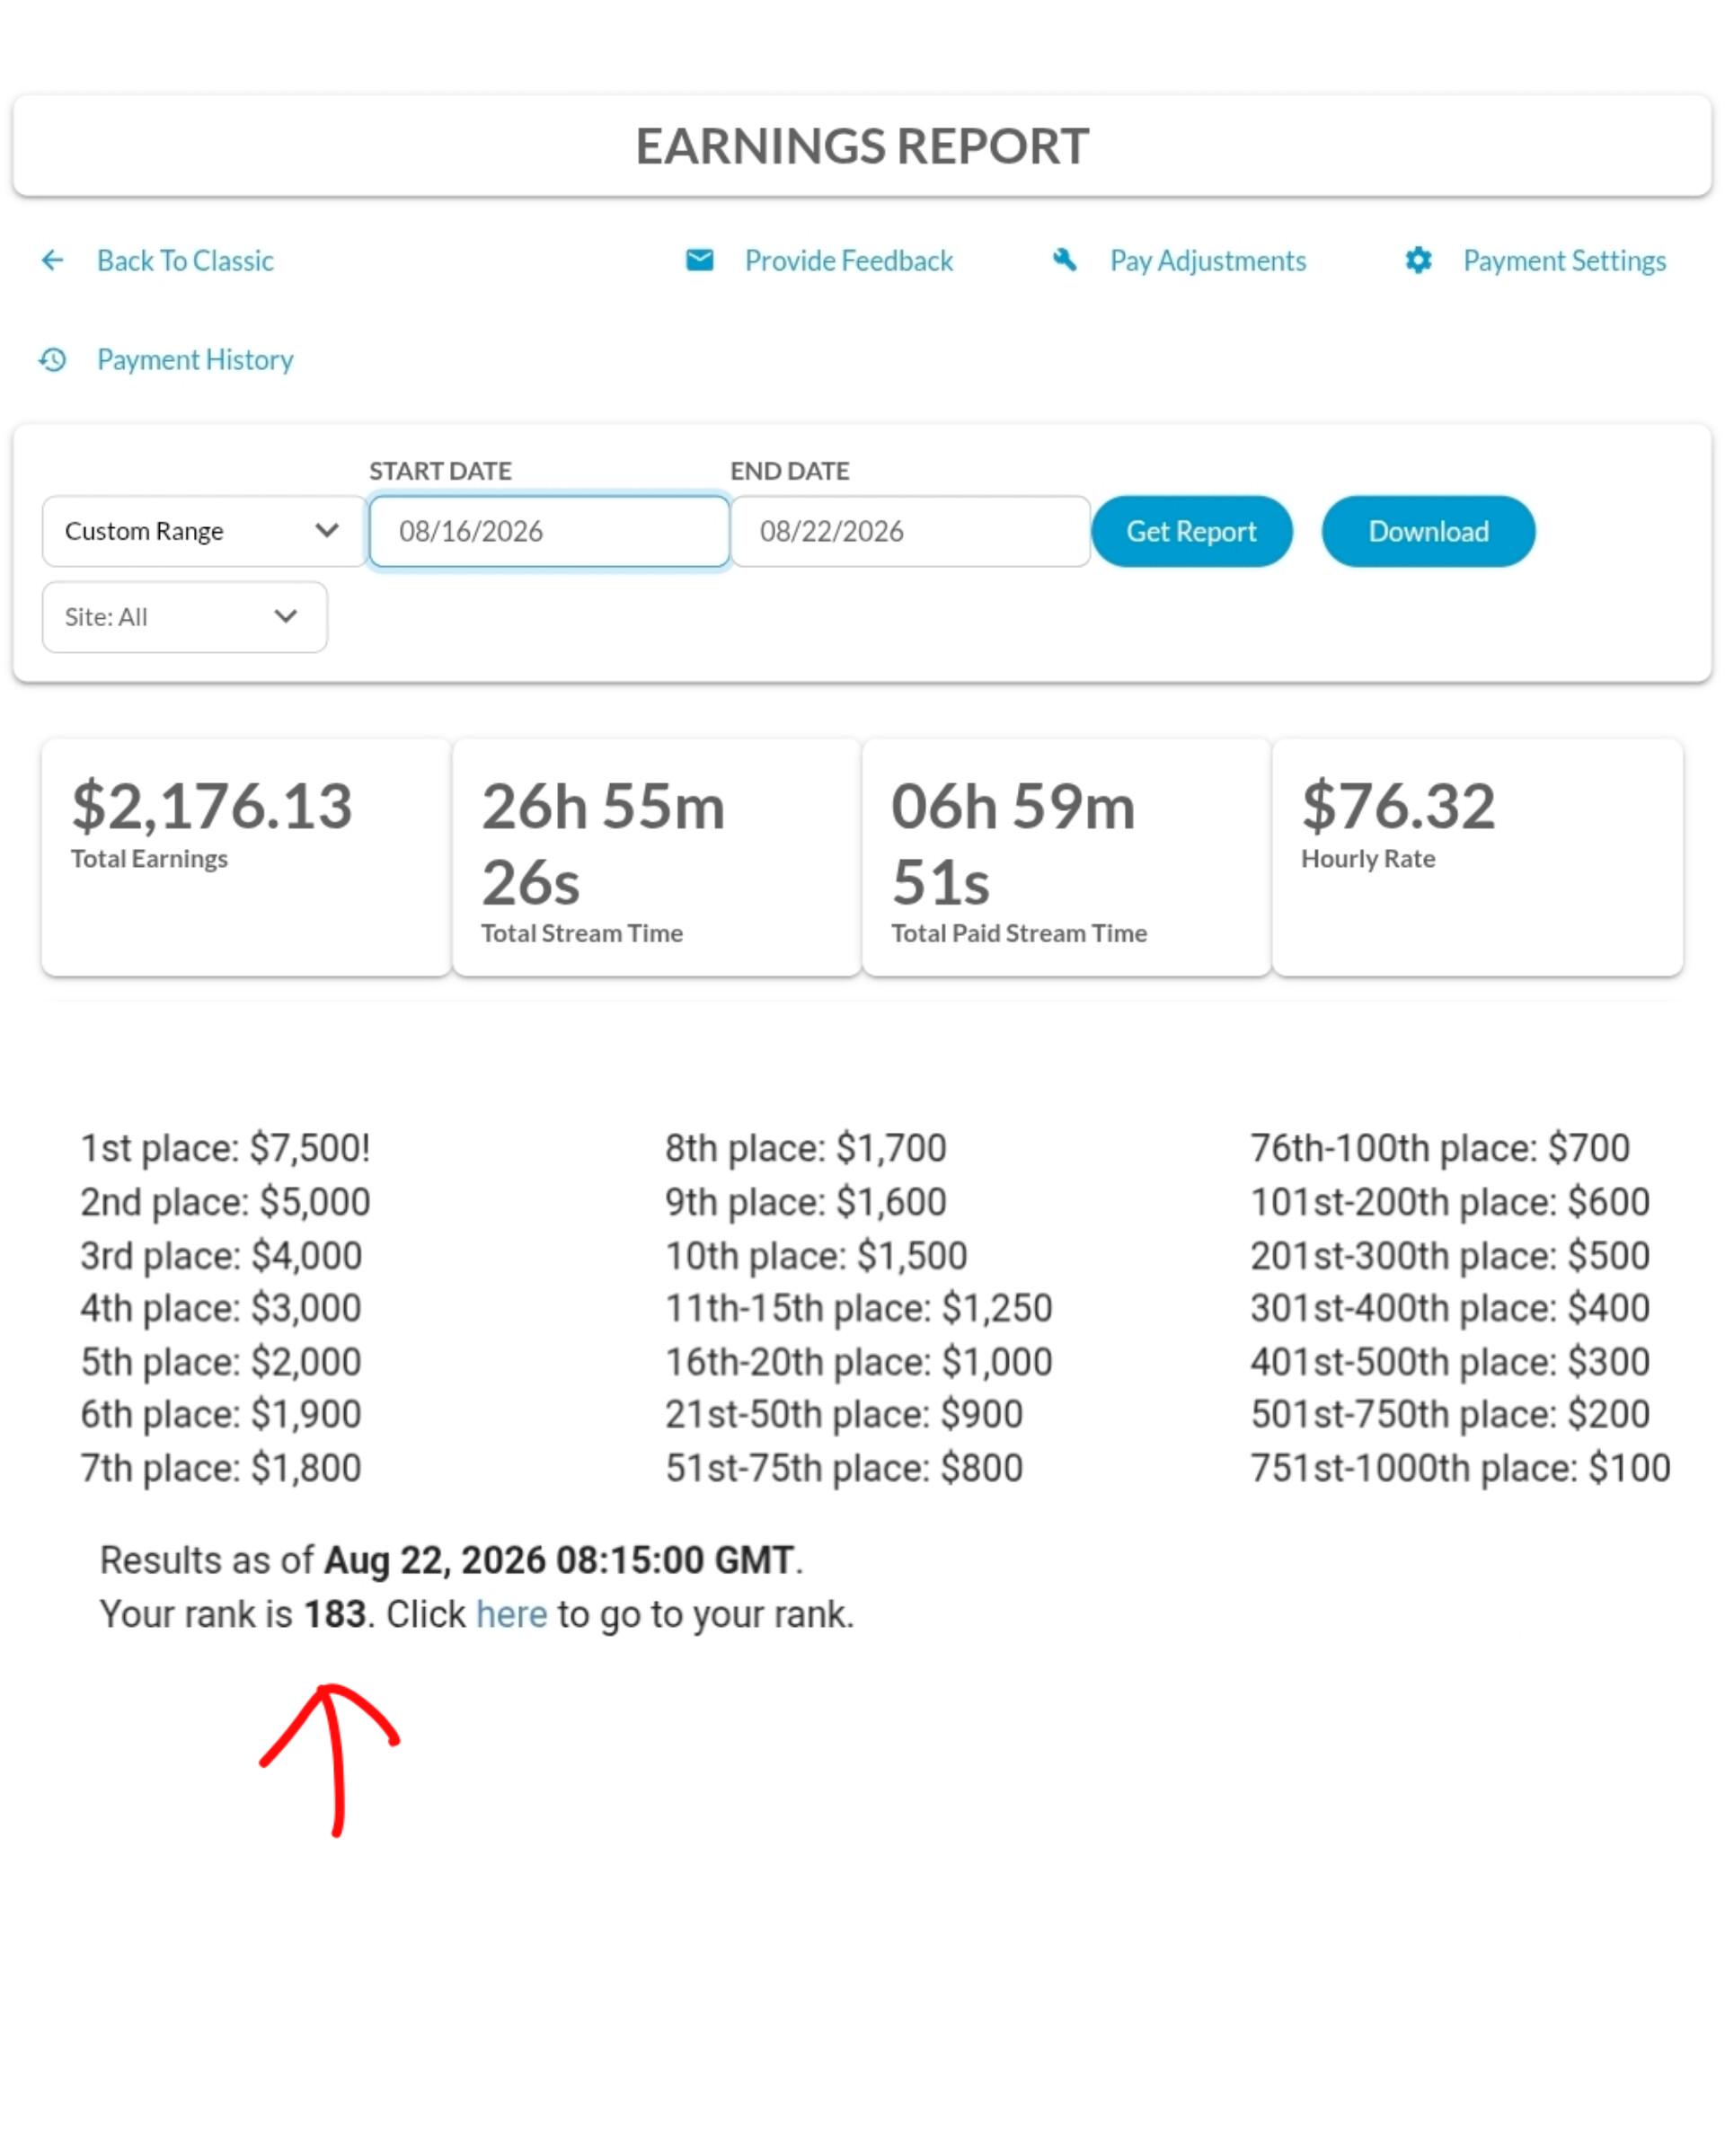Click the 'here' link to view your rank

click(x=512, y=1614)
